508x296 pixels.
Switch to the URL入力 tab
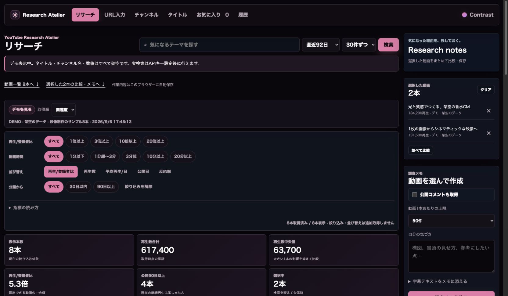pos(115,15)
